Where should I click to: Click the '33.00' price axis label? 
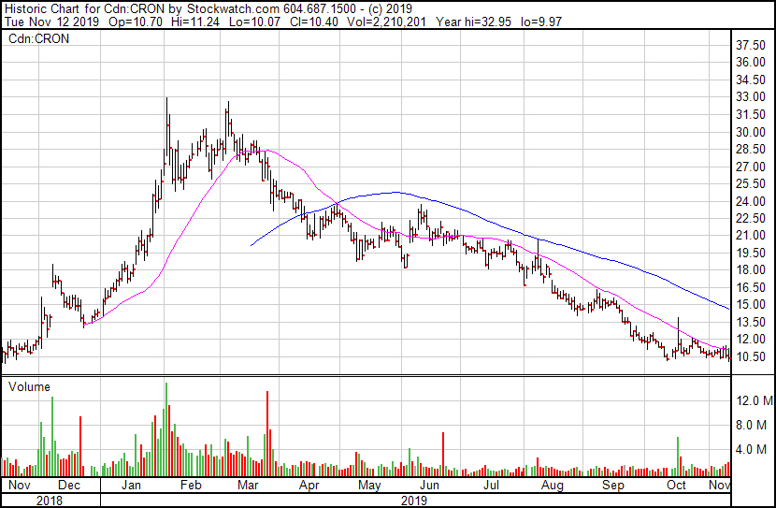tap(751, 96)
